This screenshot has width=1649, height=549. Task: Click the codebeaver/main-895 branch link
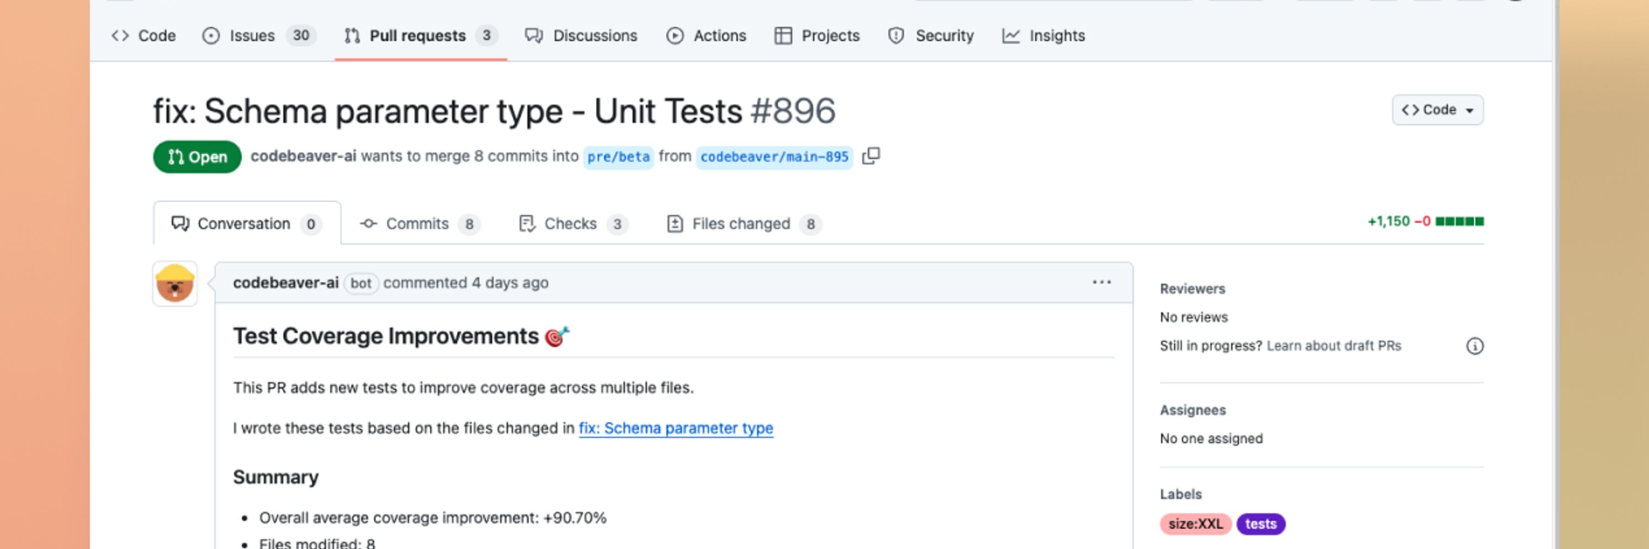[x=774, y=156]
